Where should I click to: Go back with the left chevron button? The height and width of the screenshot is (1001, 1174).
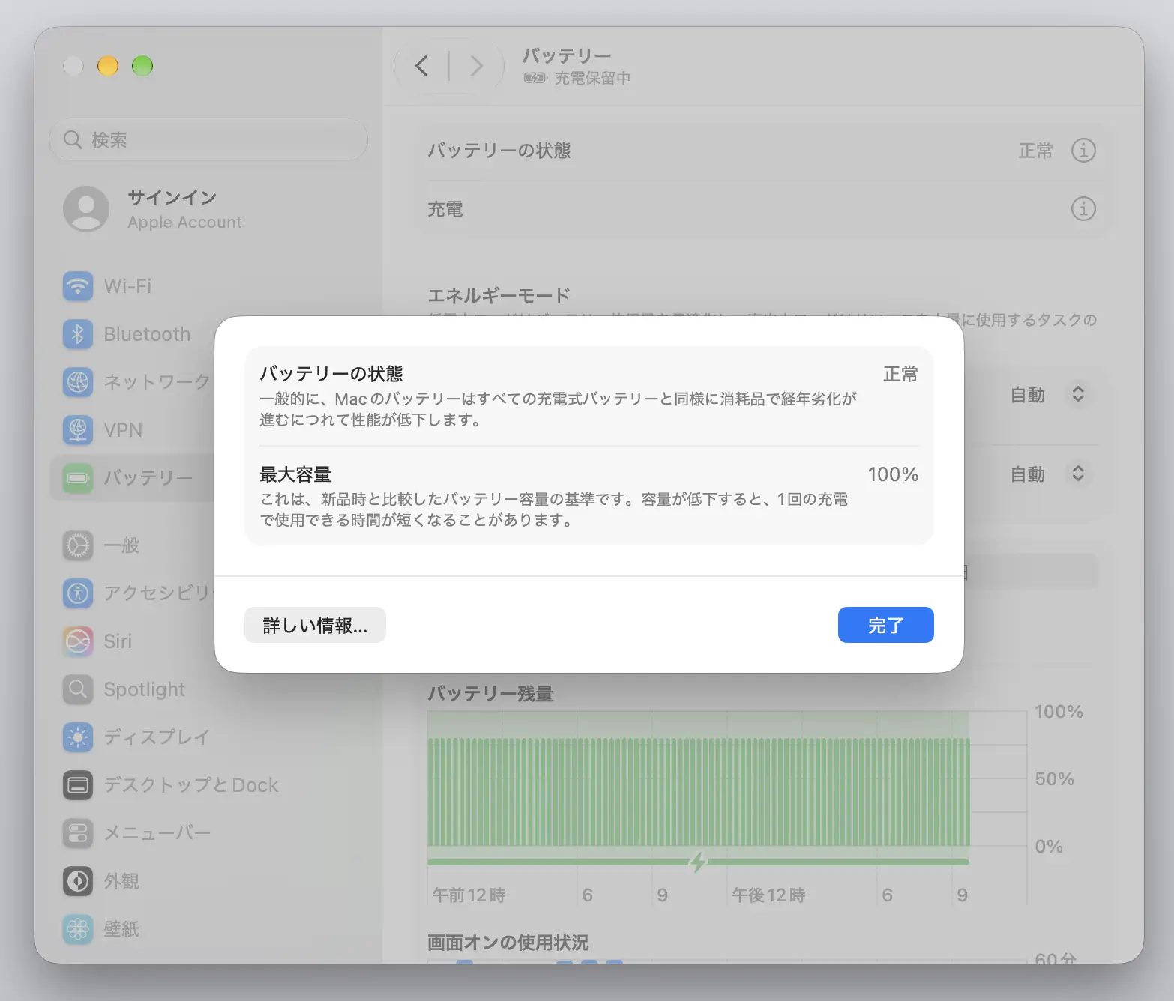(422, 66)
